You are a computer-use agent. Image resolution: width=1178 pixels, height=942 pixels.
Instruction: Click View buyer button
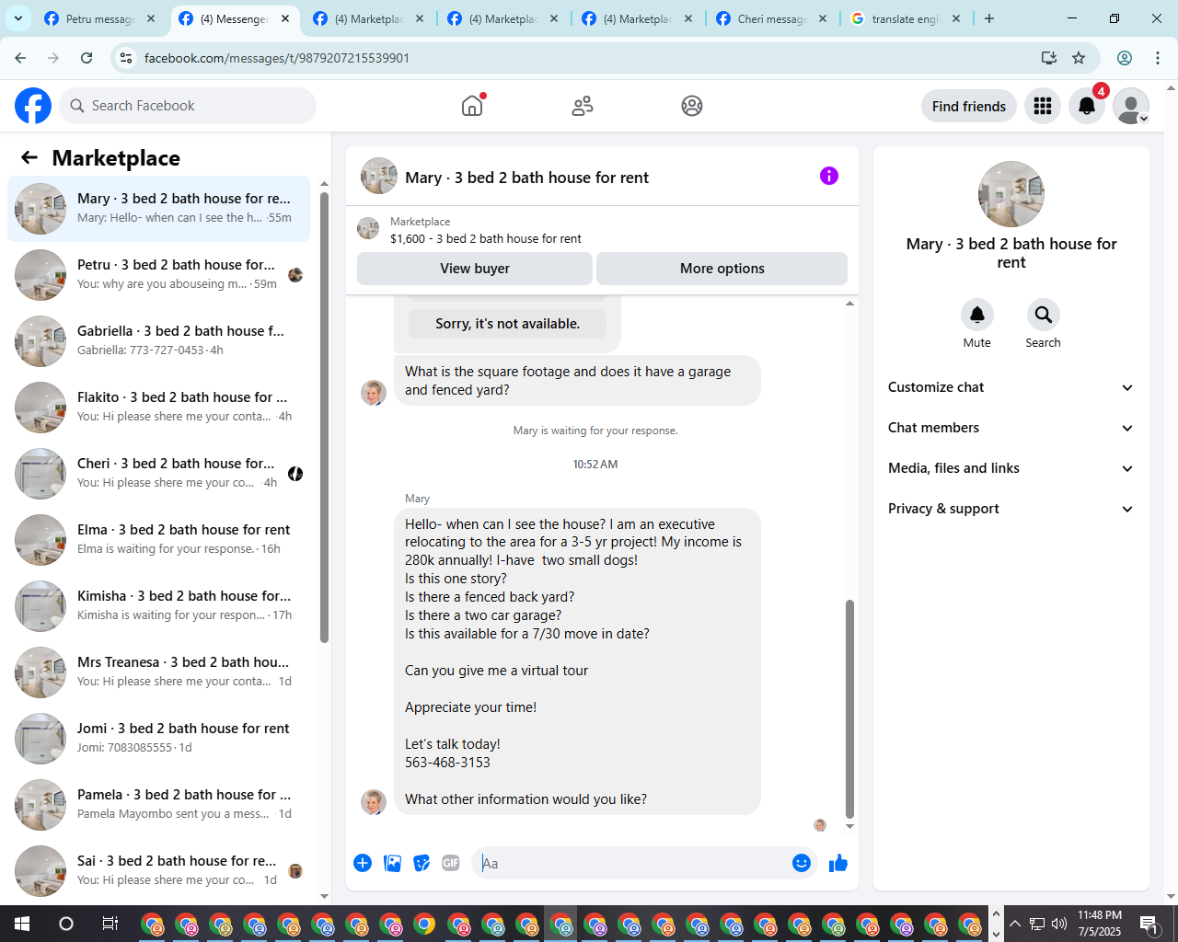475,269
